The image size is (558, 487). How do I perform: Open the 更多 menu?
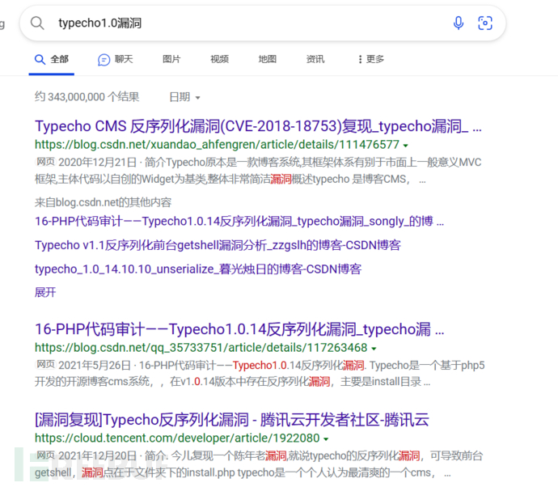(x=371, y=59)
